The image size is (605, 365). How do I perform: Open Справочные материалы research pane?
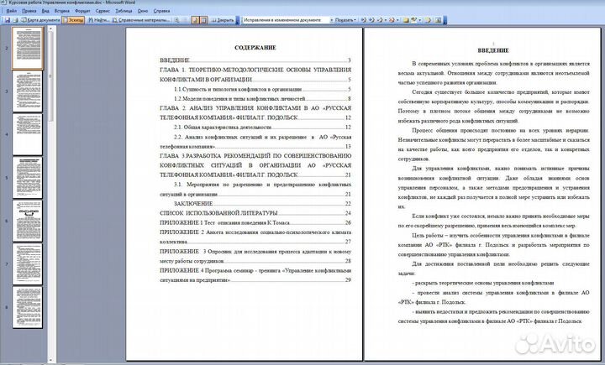140,18
